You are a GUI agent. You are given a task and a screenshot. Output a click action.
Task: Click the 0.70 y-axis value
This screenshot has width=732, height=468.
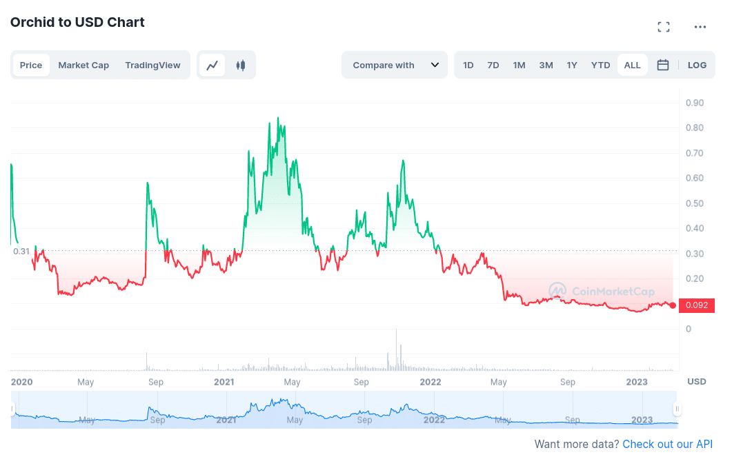point(695,154)
